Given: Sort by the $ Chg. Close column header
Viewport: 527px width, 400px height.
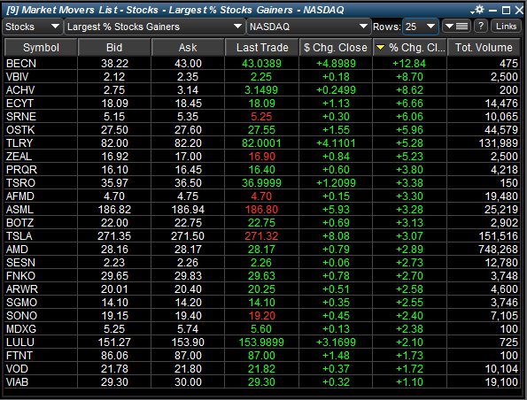Looking at the screenshot, I should (x=336, y=48).
